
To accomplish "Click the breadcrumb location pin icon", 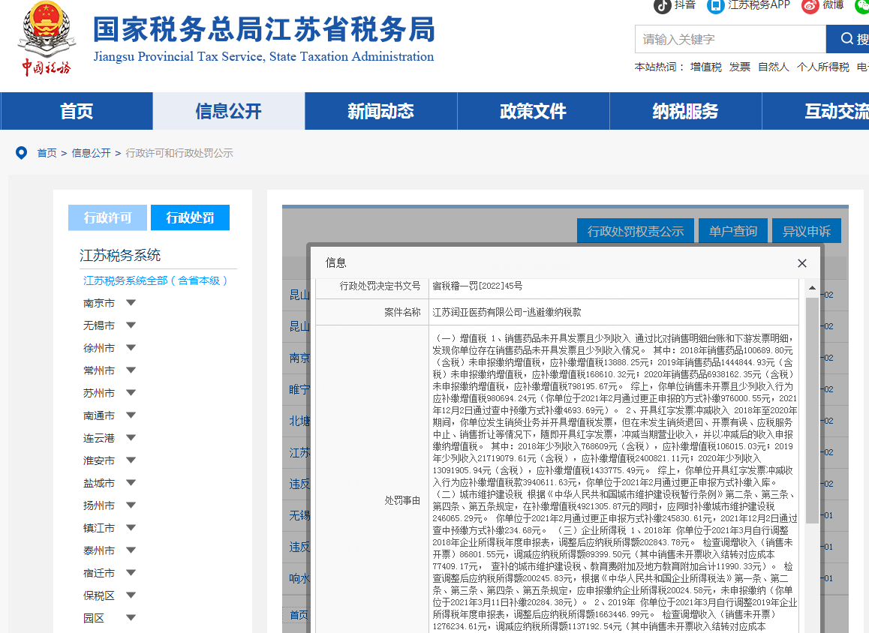I will tap(21, 153).
